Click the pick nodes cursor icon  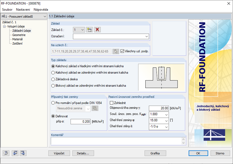pos(116,51)
